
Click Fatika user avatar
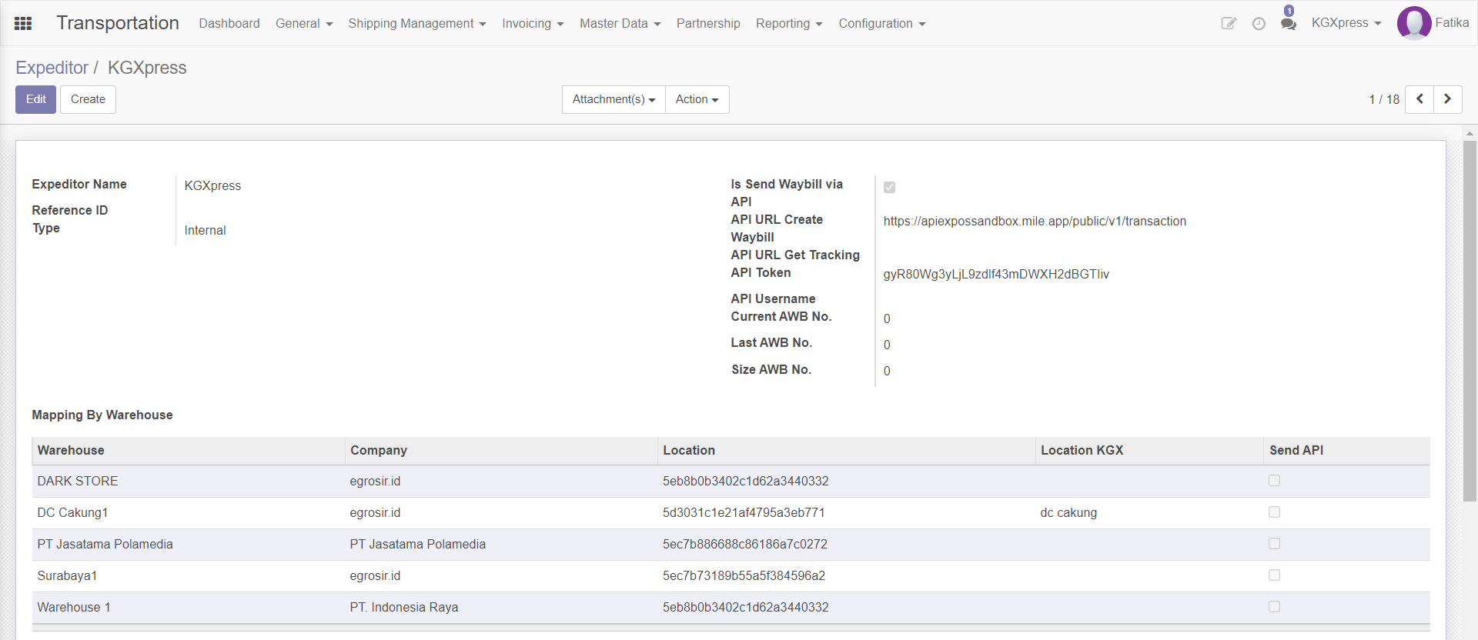tap(1414, 23)
